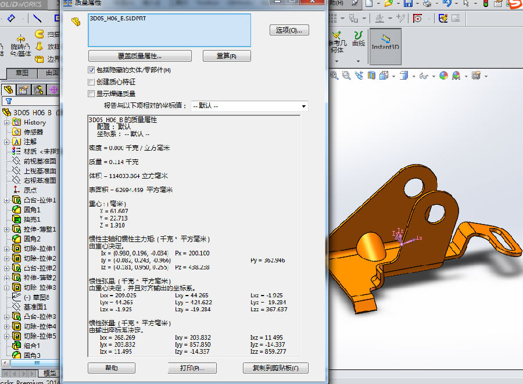523x384 pixels.
Task: Select the Zoom to Fit magnifier icon
Action: click(335, 75)
